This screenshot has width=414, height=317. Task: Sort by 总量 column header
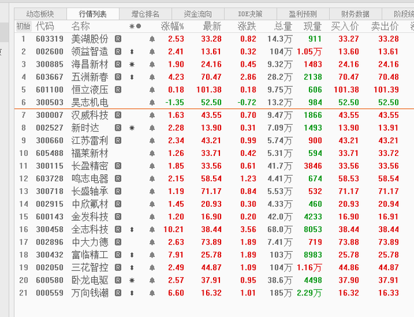click(283, 27)
